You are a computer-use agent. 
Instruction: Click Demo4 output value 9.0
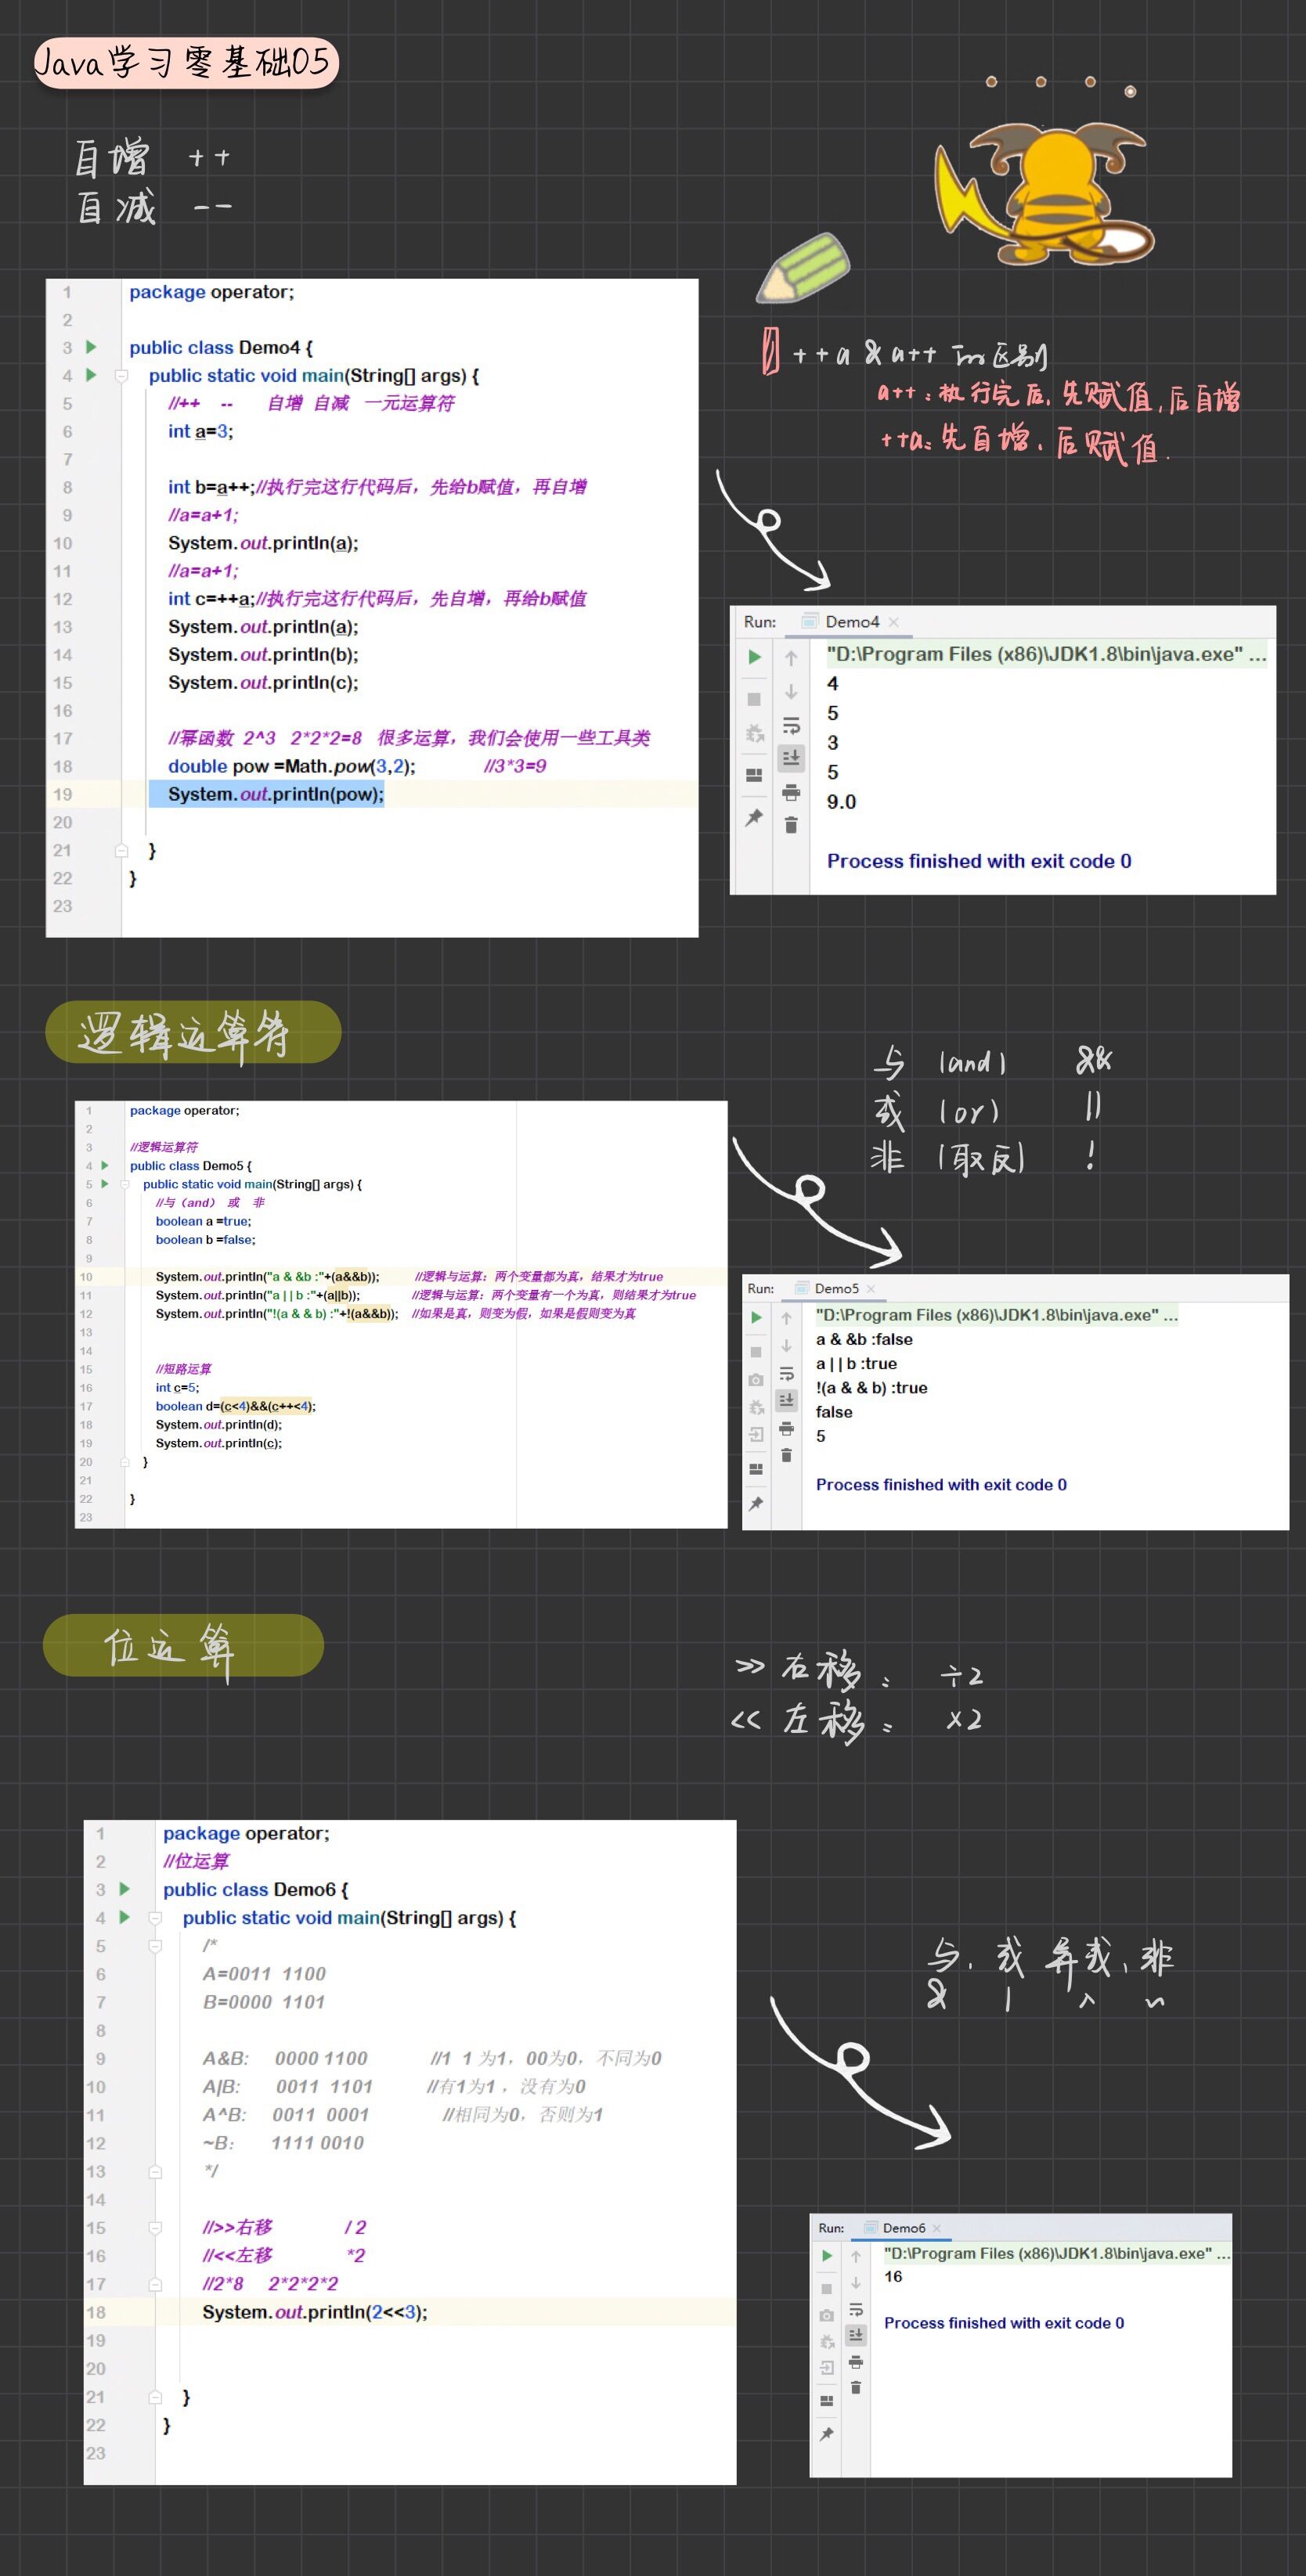841,802
